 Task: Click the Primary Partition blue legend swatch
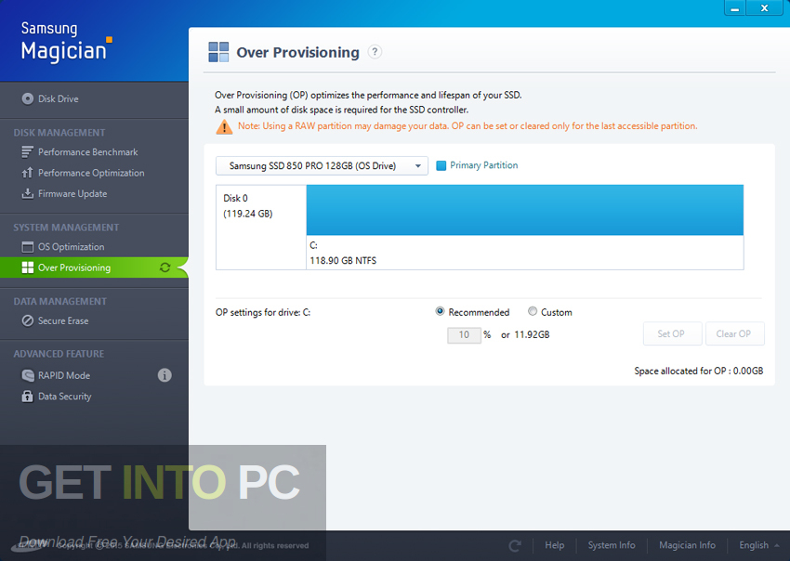pyautogui.click(x=441, y=165)
